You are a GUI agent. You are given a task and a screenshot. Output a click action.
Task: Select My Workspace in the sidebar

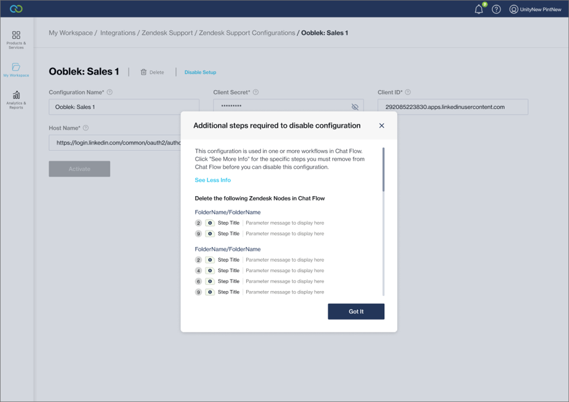click(x=16, y=70)
